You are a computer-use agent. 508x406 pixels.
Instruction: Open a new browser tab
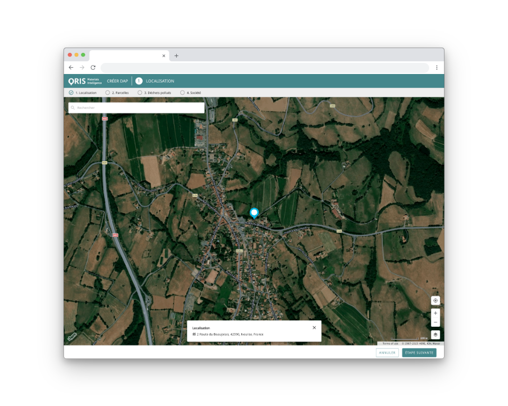click(x=176, y=56)
